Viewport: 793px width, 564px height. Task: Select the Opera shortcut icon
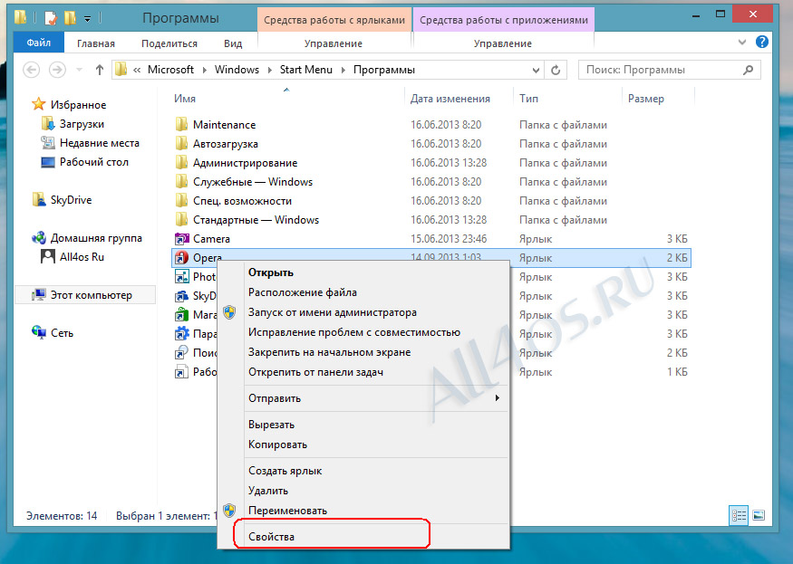coord(181,258)
